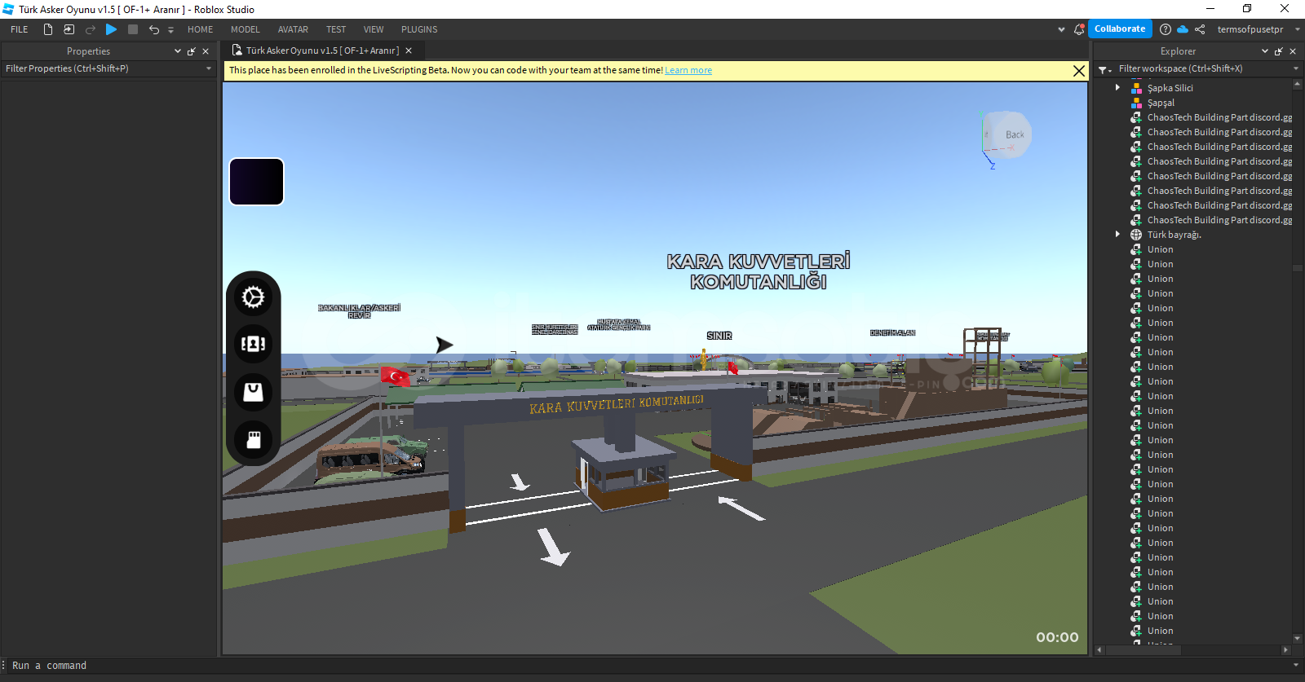Image resolution: width=1305 pixels, height=682 pixels.
Task: Collapse the ribbon with the chevron near notifications
Action: coord(1061,29)
